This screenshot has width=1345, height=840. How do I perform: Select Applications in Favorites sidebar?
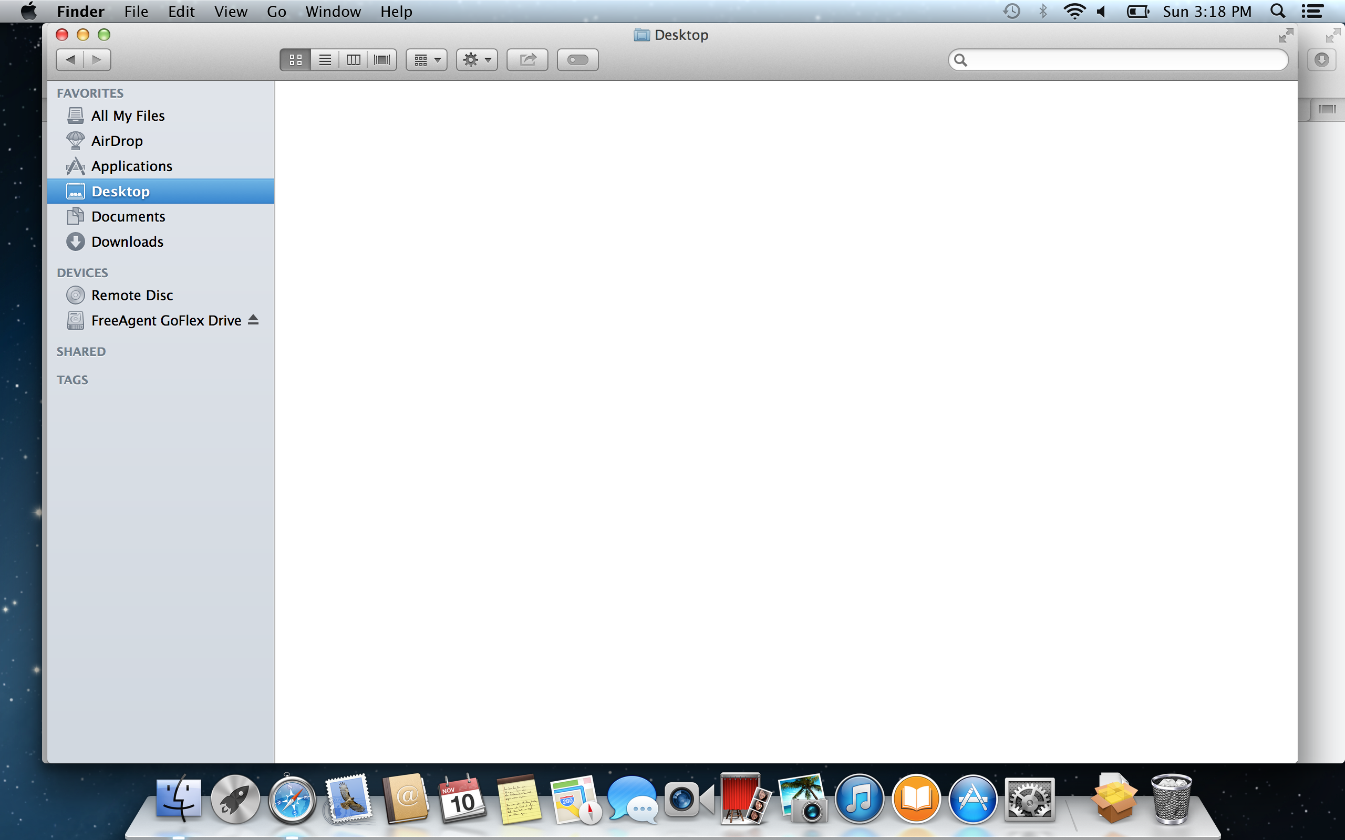[131, 166]
